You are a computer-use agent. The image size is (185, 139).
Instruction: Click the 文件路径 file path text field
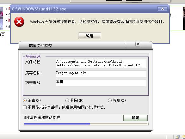pyautogui.click(x=101, y=63)
